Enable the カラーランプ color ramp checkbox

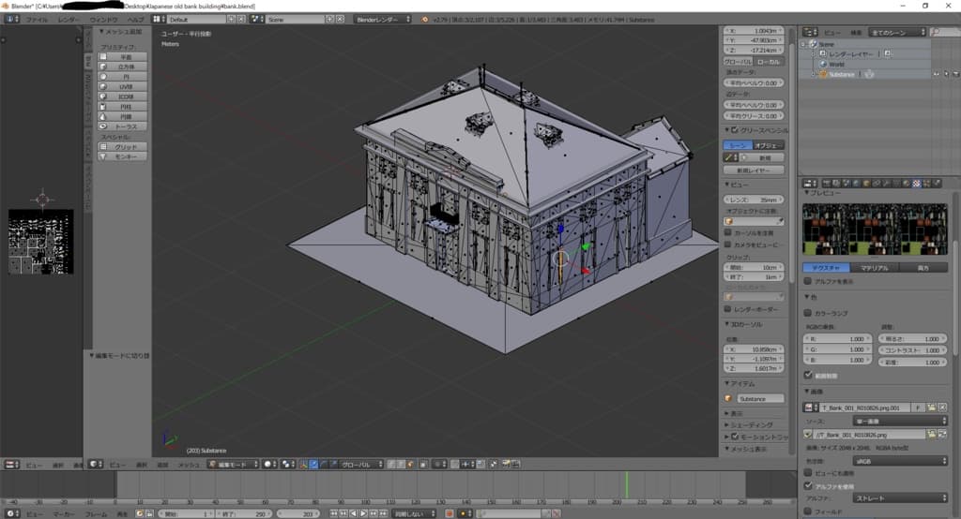(808, 313)
